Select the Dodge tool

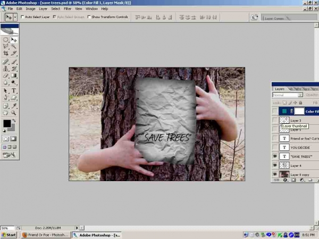[x=14, y=82]
